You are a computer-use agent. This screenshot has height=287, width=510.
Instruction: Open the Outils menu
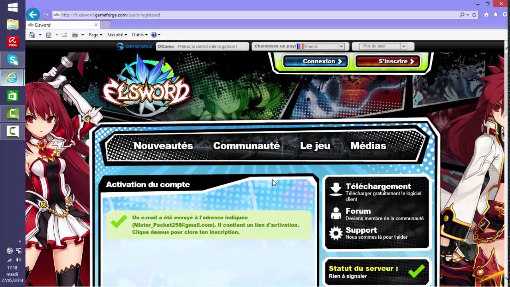coord(140,35)
